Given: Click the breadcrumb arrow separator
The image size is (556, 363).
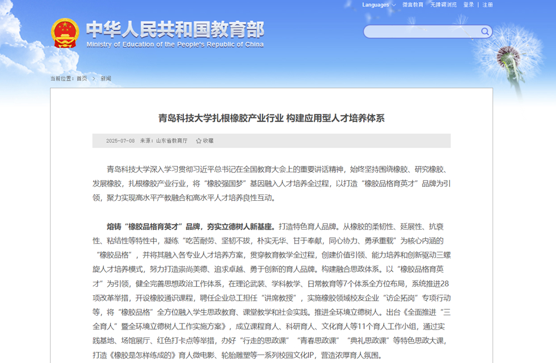Looking at the screenshot, I should [x=94, y=78].
